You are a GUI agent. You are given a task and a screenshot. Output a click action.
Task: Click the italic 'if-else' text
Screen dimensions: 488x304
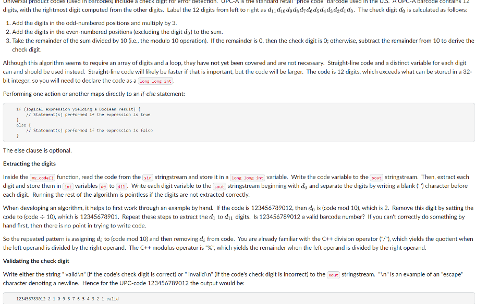pyautogui.click(x=148, y=94)
